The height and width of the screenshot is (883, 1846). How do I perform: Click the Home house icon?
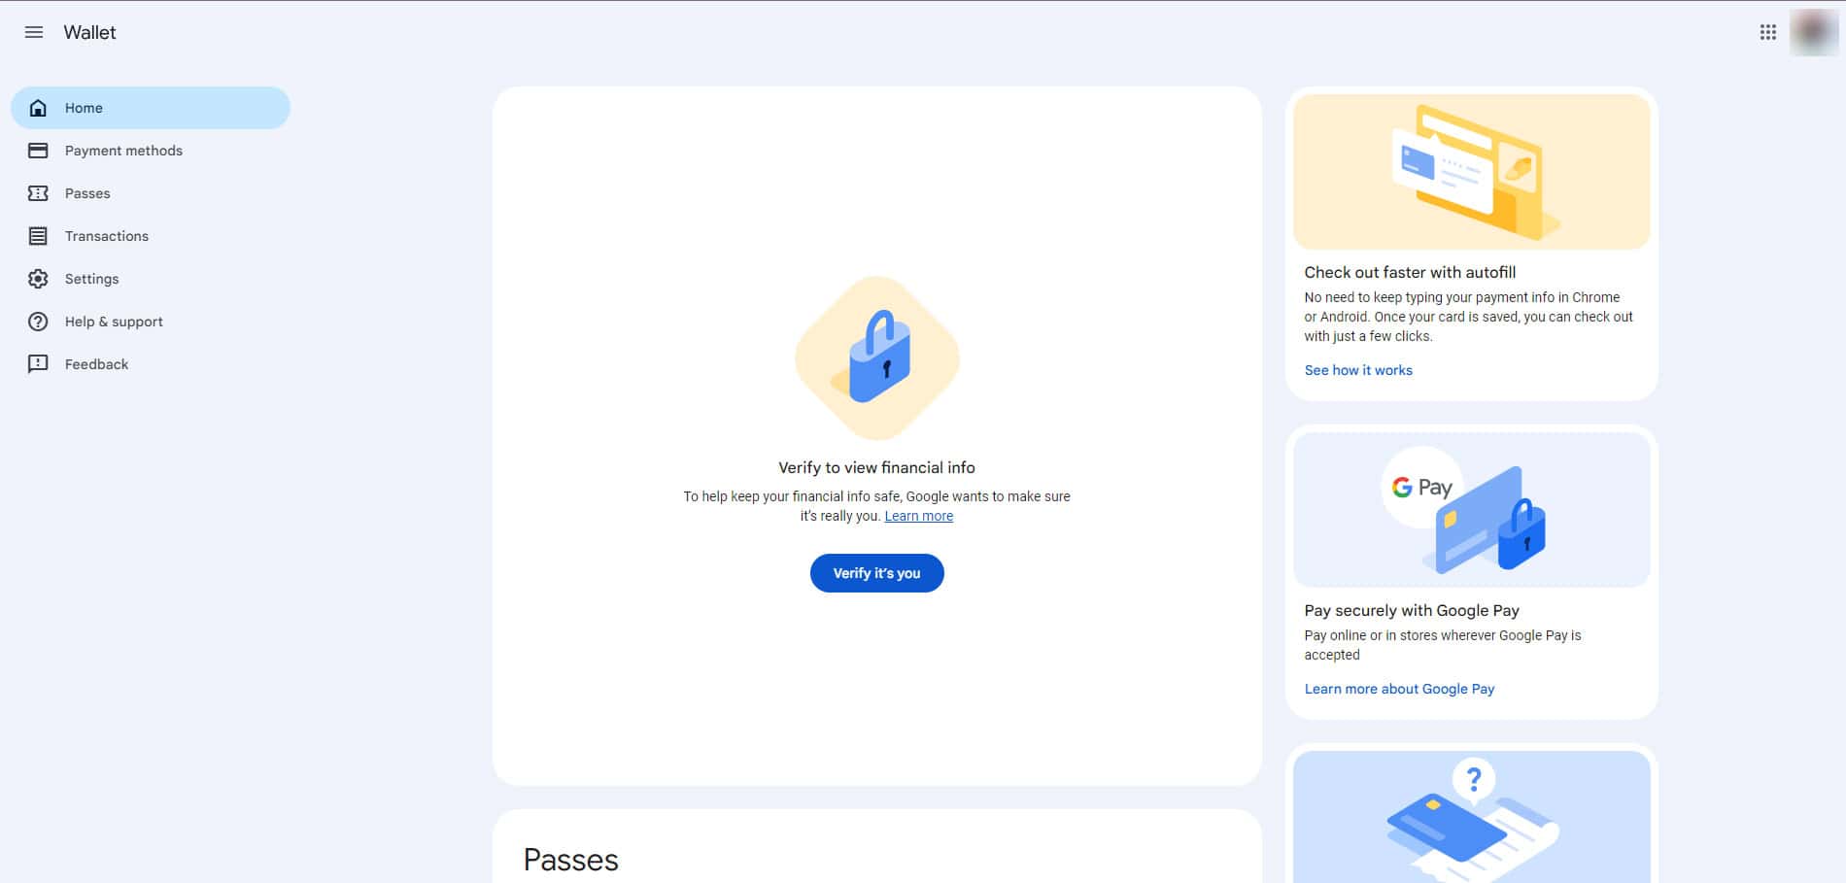pos(38,108)
